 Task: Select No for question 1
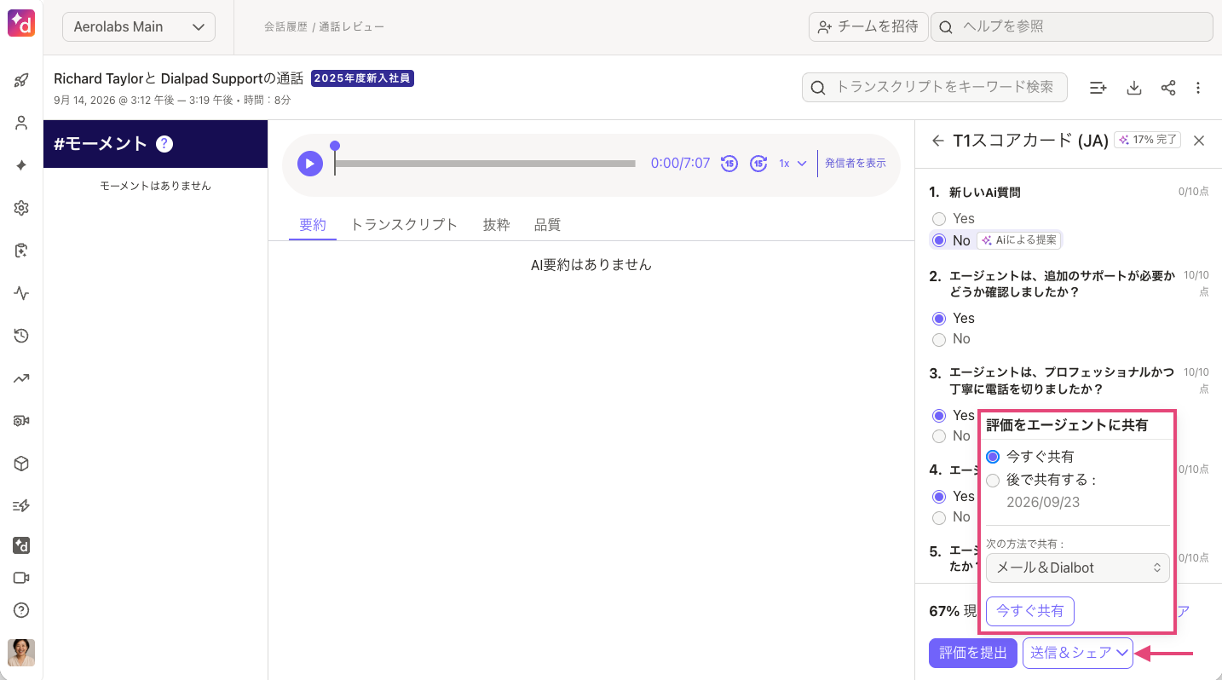(x=939, y=240)
